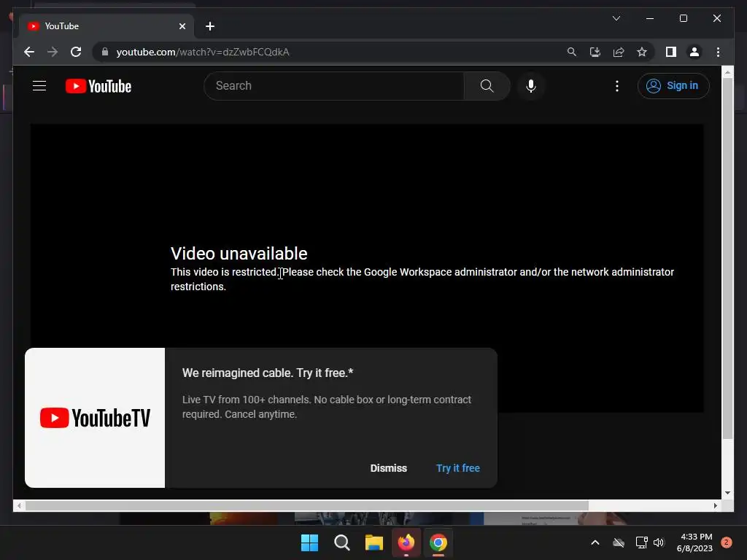The width and height of the screenshot is (747, 560).
Task: Open a new browser tab
Action: tap(210, 26)
